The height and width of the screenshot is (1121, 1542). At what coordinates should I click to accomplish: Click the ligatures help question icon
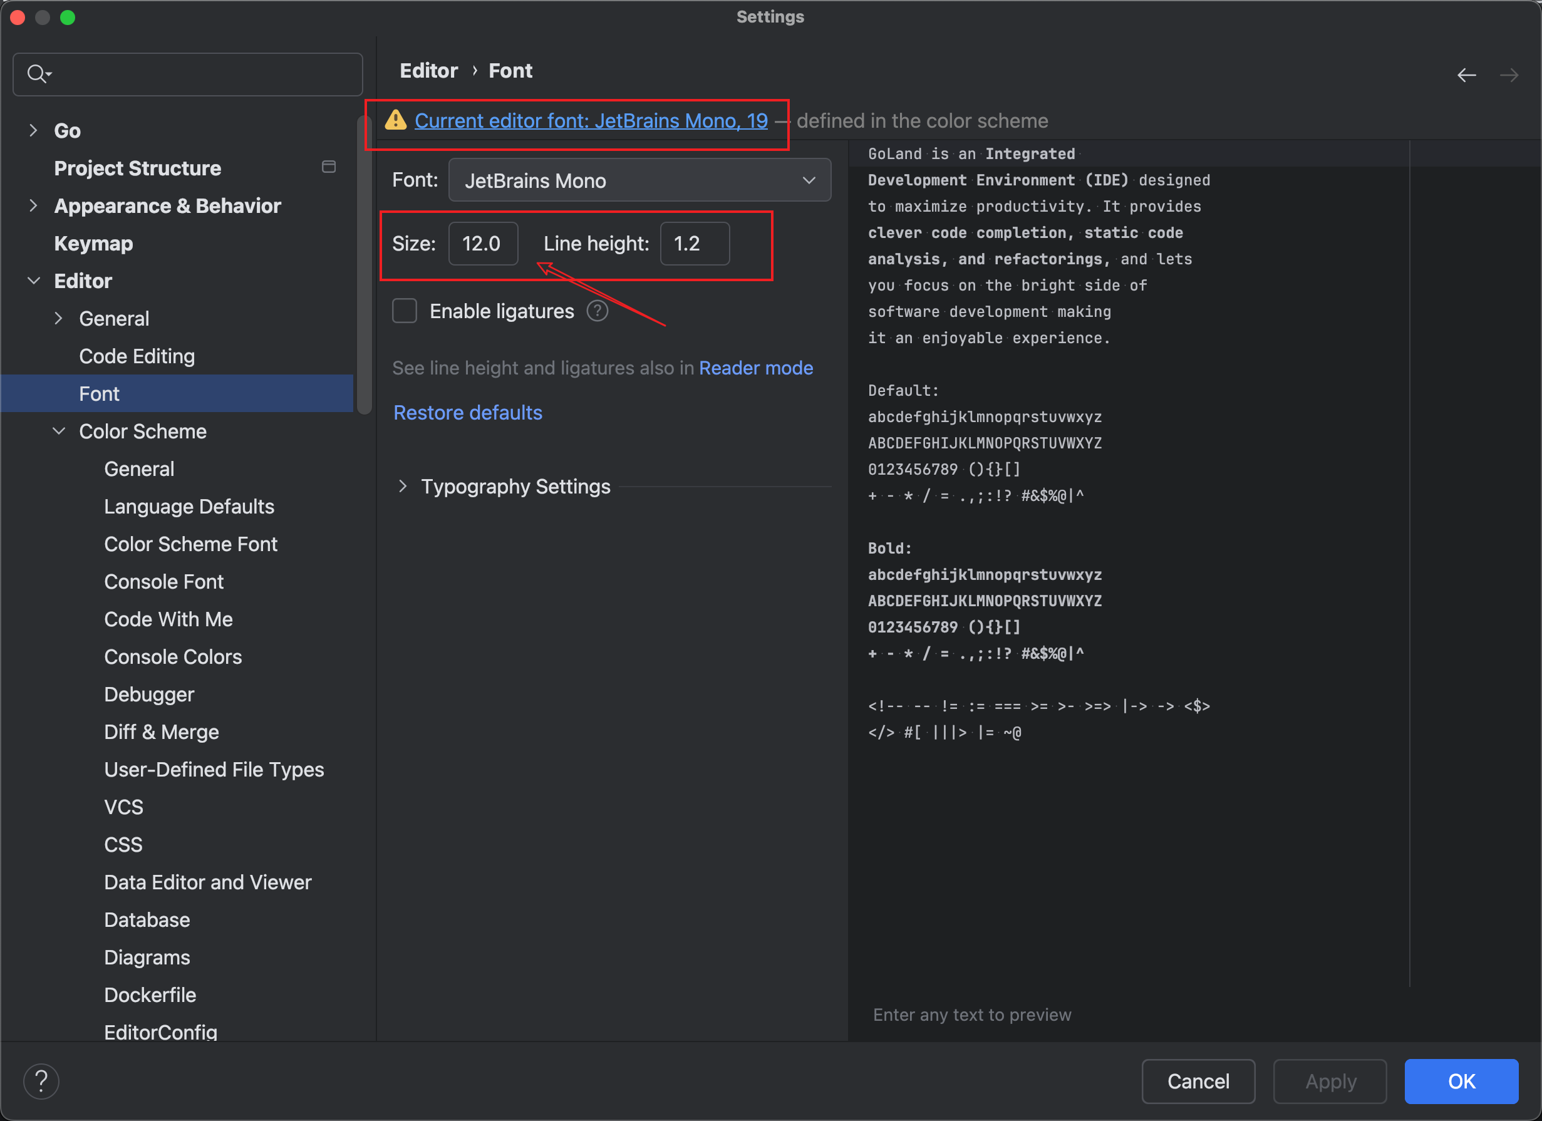(x=597, y=311)
